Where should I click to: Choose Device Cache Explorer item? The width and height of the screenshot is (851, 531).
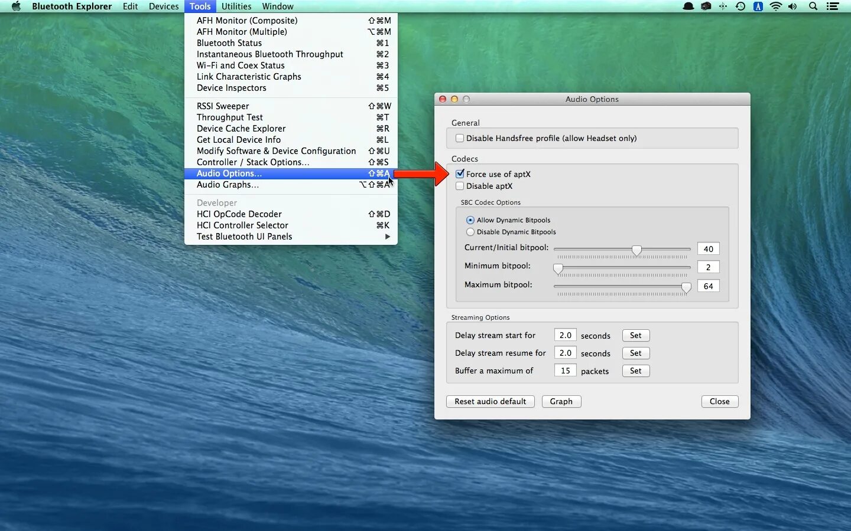[x=291, y=129]
